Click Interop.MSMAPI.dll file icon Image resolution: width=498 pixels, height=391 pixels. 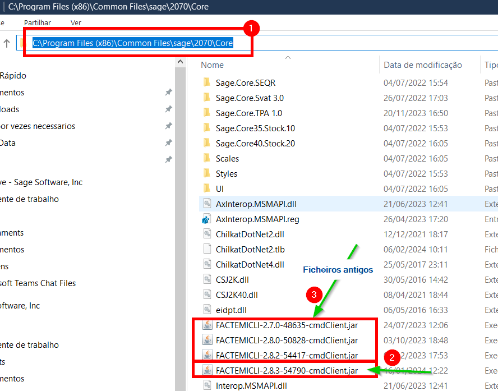(x=207, y=385)
